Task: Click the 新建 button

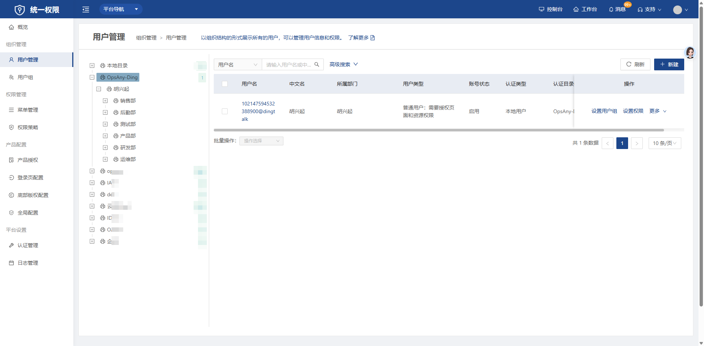Action: [x=669, y=64]
